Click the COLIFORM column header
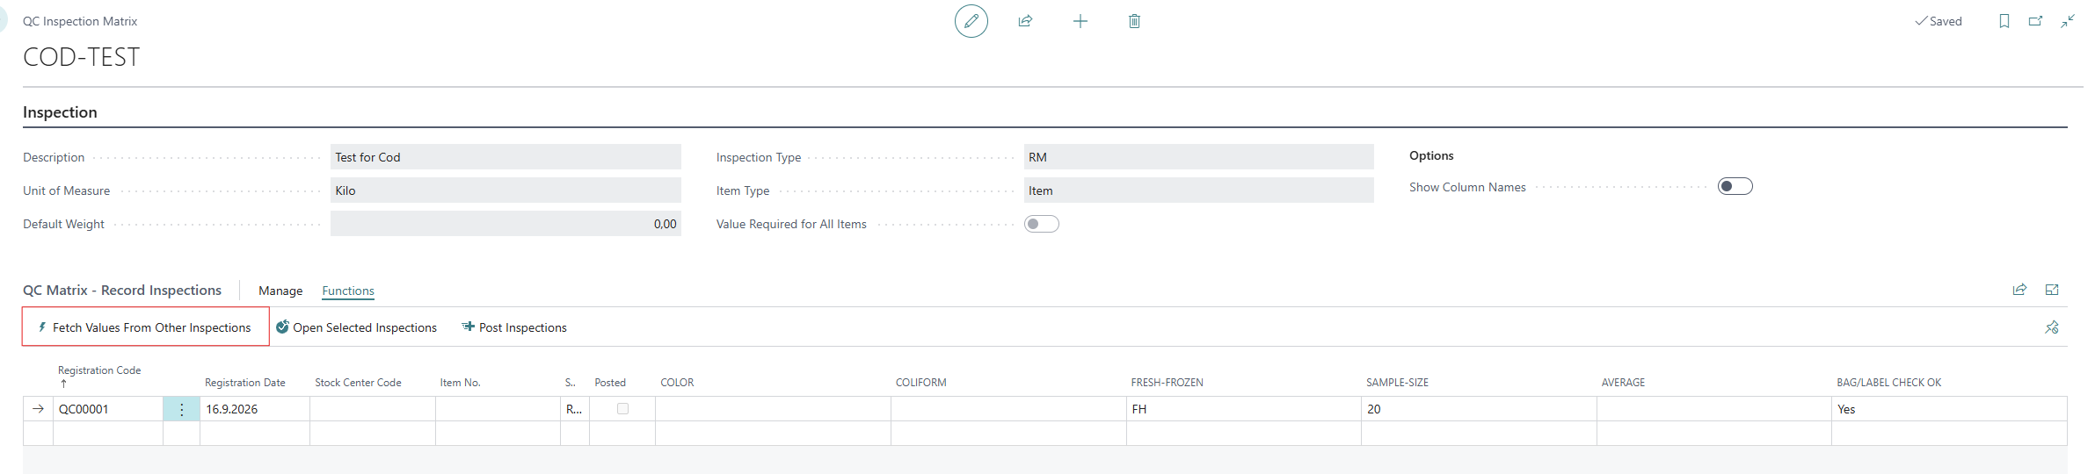2095x474 pixels. click(x=921, y=383)
